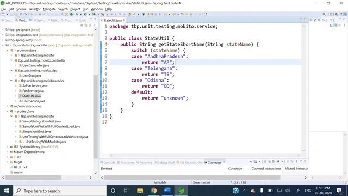Screen dimensions: 348x196
Task: Select SampleIntegrationTest.java in the tree
Action: point(41,121)
